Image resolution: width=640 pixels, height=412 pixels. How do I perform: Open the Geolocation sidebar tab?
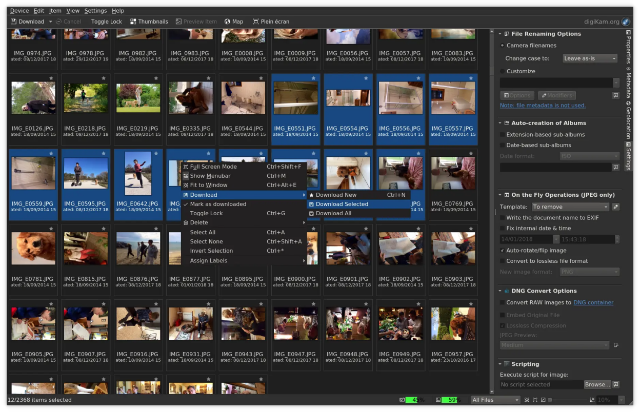pos(628,120)
